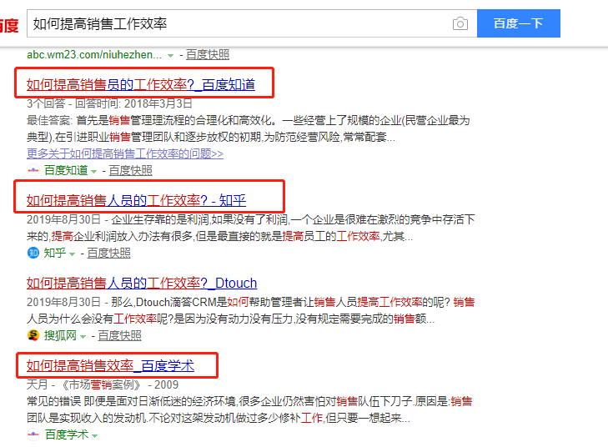
Task: Click 更多关于如何提高销售工作效率的问题 link
Action: pos(125,153)
